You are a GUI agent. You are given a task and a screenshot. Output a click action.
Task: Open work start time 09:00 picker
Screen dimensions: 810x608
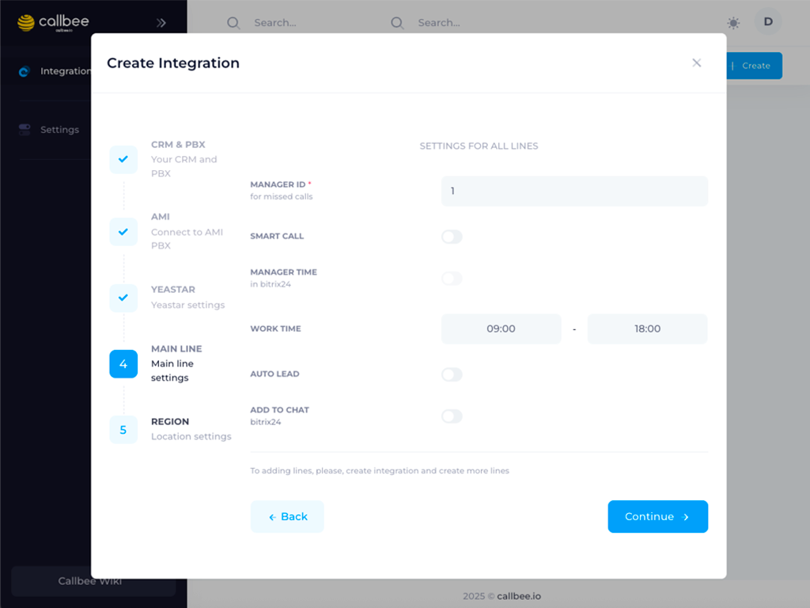(x=501, y=329)
